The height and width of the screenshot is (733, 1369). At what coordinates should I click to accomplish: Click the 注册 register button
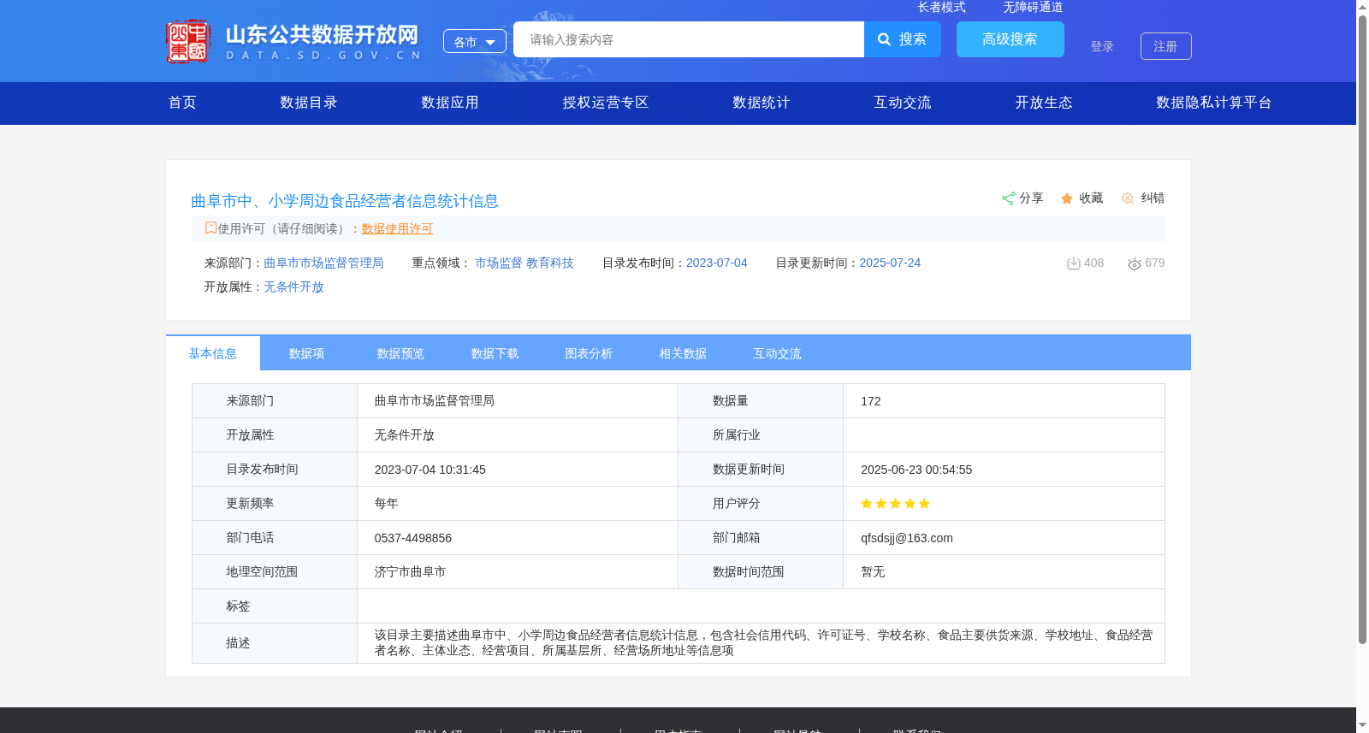[1166, 46]
